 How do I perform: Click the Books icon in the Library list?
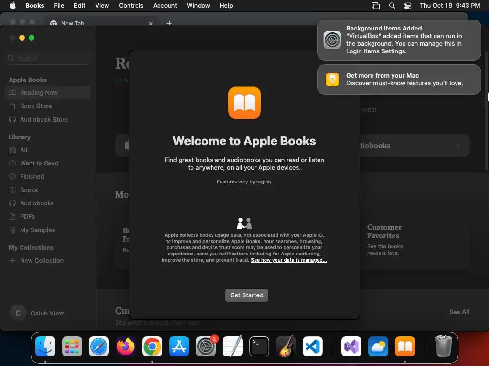coord(12,190)
